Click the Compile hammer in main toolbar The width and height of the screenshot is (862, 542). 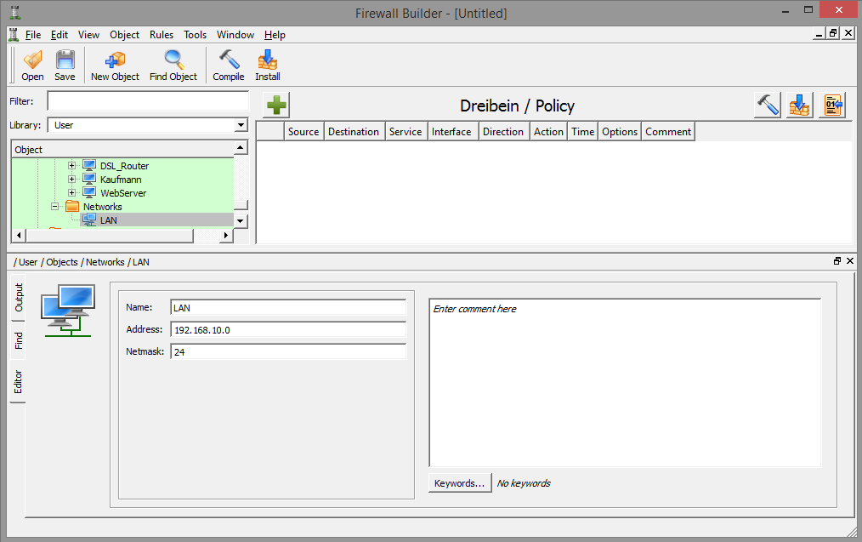pos(228,65)
